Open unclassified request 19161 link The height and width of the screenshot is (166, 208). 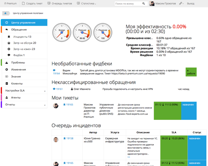pos(59,89)
